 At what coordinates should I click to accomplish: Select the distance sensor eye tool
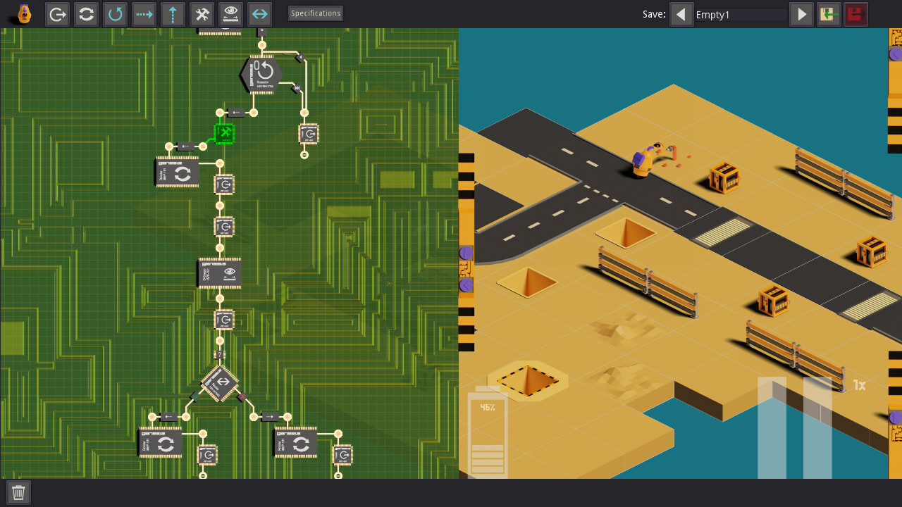pos(230,13)
